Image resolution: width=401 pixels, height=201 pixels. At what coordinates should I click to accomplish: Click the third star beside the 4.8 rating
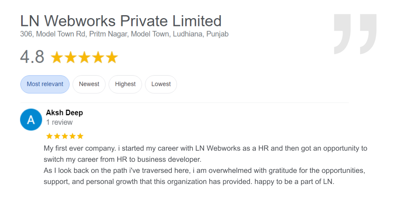(x=84, y=58)
